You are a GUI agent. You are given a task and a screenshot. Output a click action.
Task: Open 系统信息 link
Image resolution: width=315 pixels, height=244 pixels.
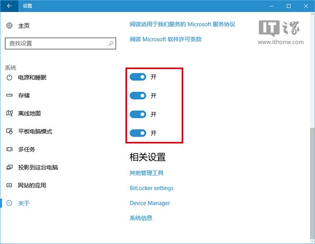[141, 218]
